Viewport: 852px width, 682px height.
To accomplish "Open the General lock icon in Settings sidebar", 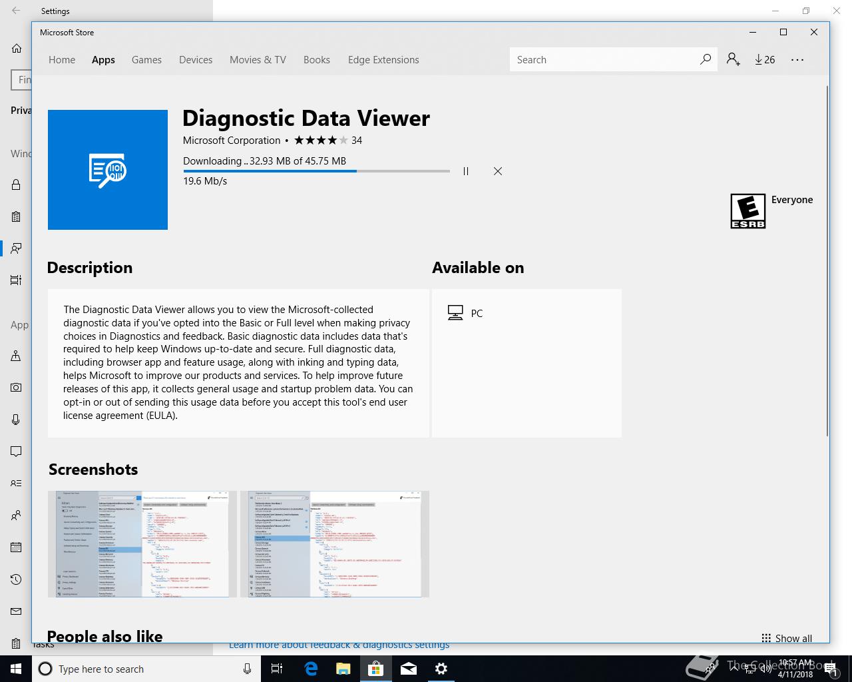I will pos(16,184).
